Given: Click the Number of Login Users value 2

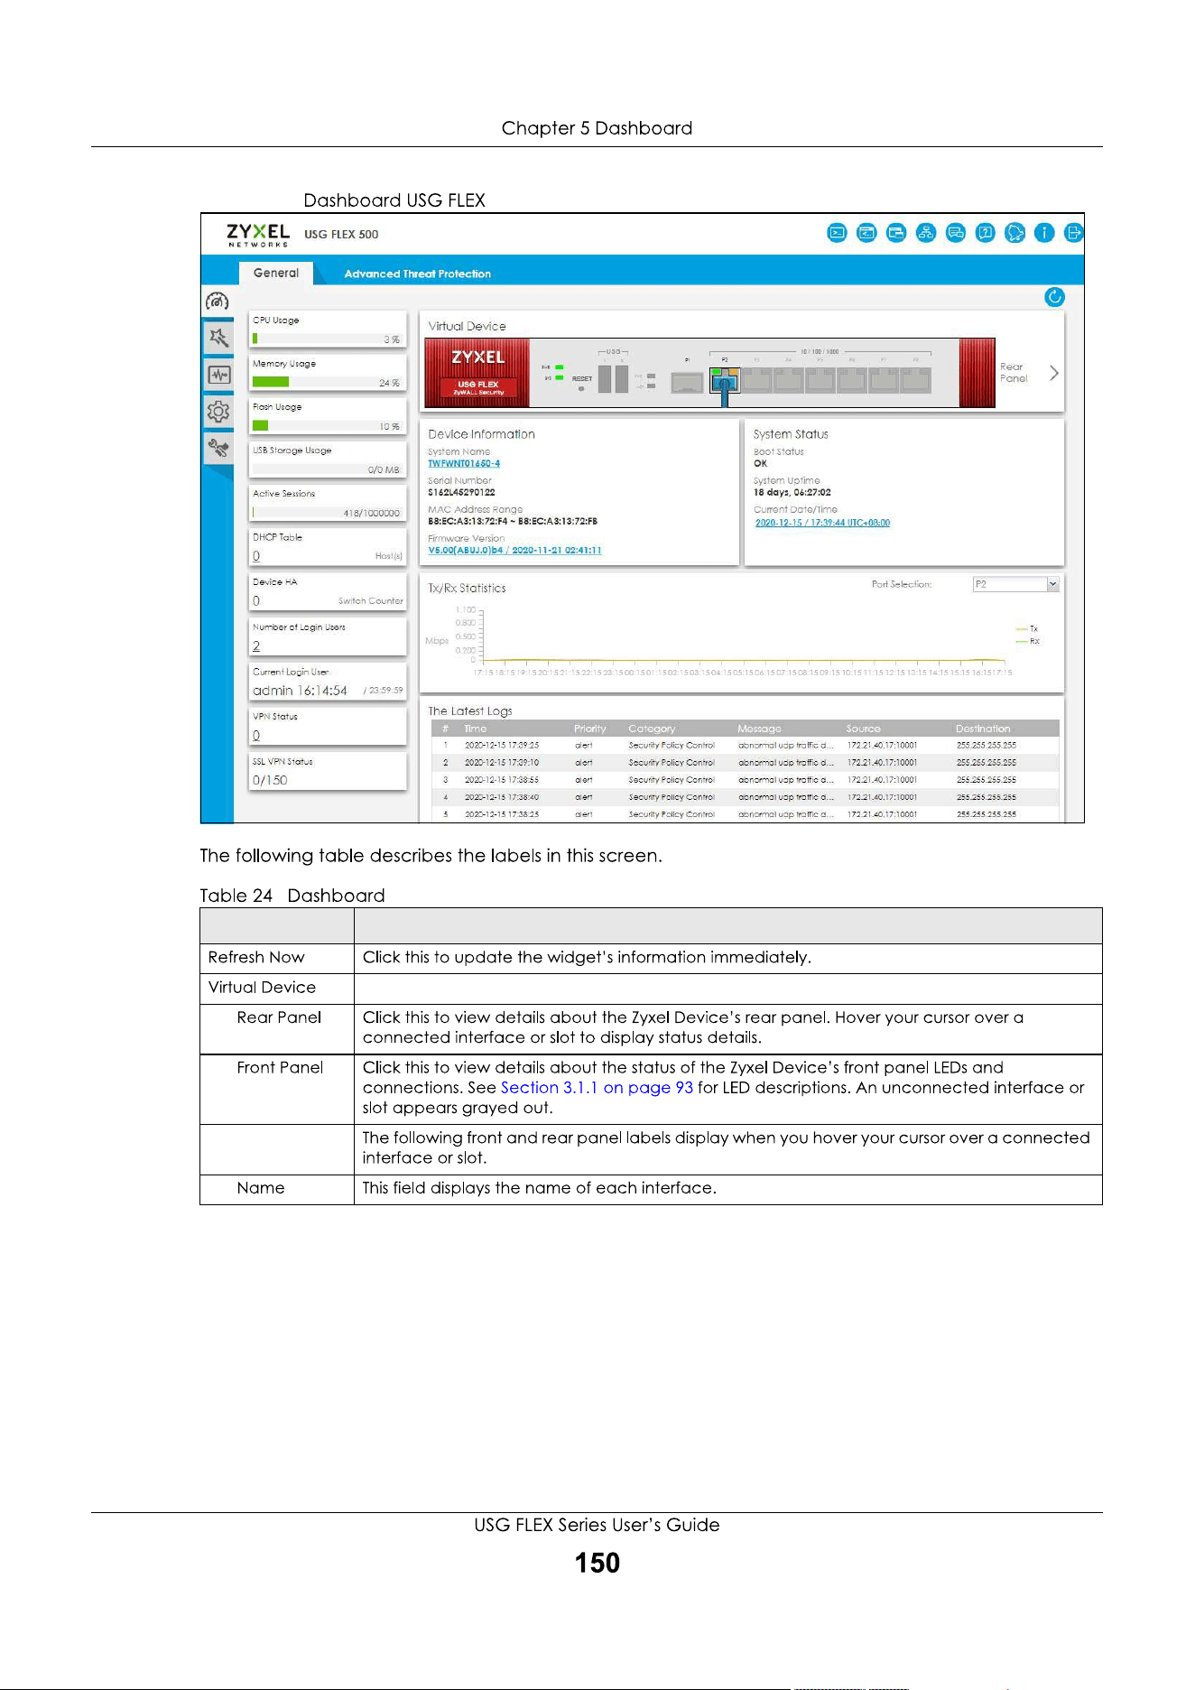Looking at the screenshot, I should pyautogui.click(x=256, y=645).
